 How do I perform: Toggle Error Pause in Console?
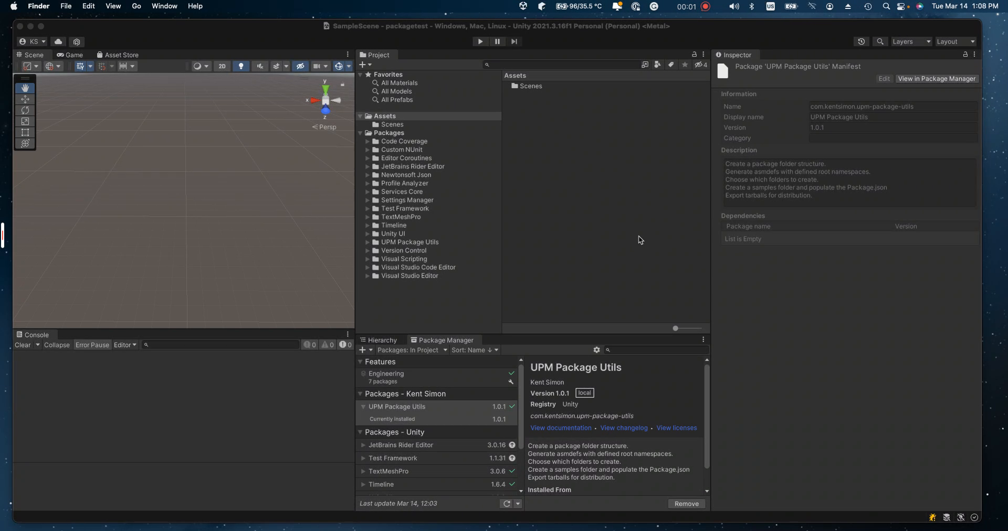[x=92, y=345]
